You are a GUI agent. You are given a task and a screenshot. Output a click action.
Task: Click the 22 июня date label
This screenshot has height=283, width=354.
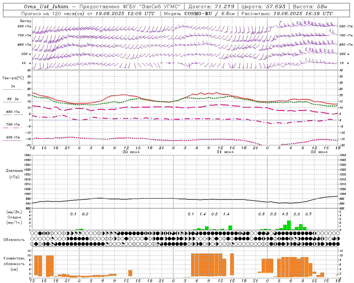[319, 152]
